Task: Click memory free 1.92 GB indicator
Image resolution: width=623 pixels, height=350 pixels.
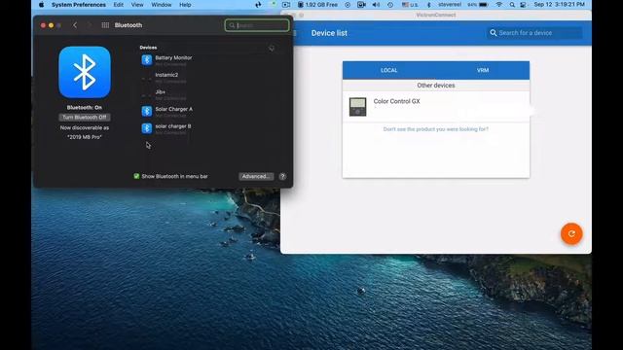Action: click(318, 5)
